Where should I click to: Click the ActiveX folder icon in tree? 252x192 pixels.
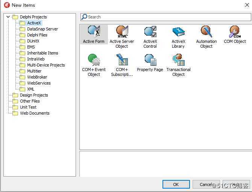pyautogui.click(x=22, y=23)
